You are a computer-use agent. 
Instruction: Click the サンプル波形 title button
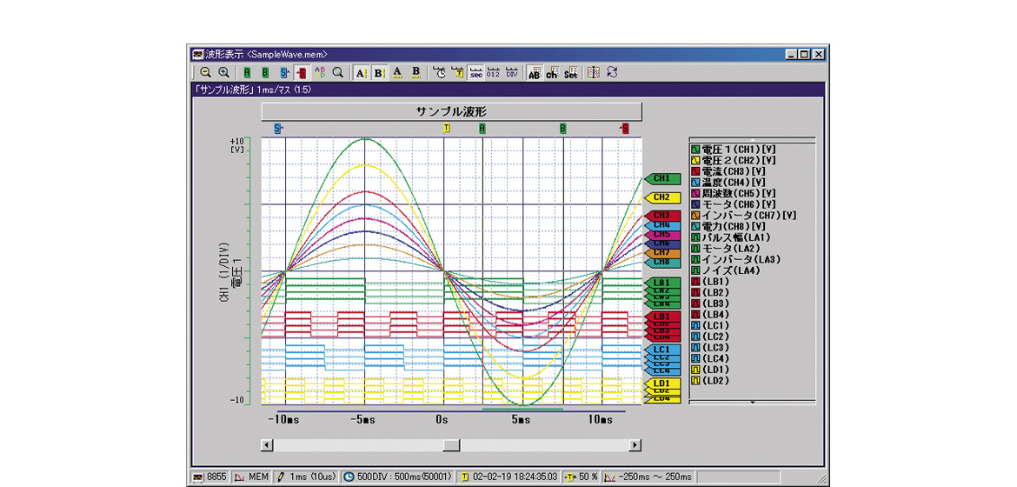pyautogui.click(x=451, y=112)
